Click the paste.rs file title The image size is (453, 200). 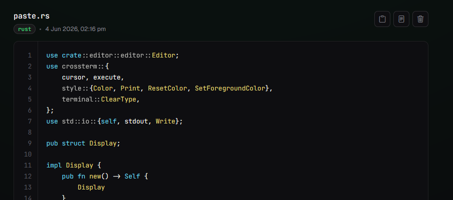coord(32,16)
